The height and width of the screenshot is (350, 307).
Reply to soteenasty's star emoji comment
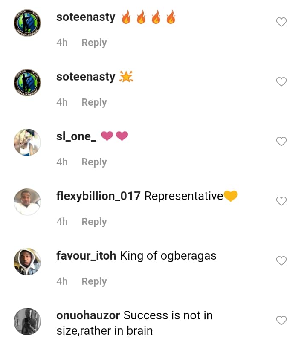point(94,102)
